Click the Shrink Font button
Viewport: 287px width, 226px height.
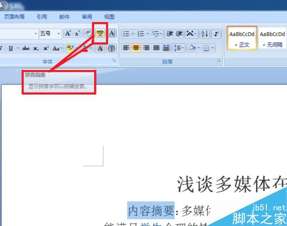tap(77, 34)
